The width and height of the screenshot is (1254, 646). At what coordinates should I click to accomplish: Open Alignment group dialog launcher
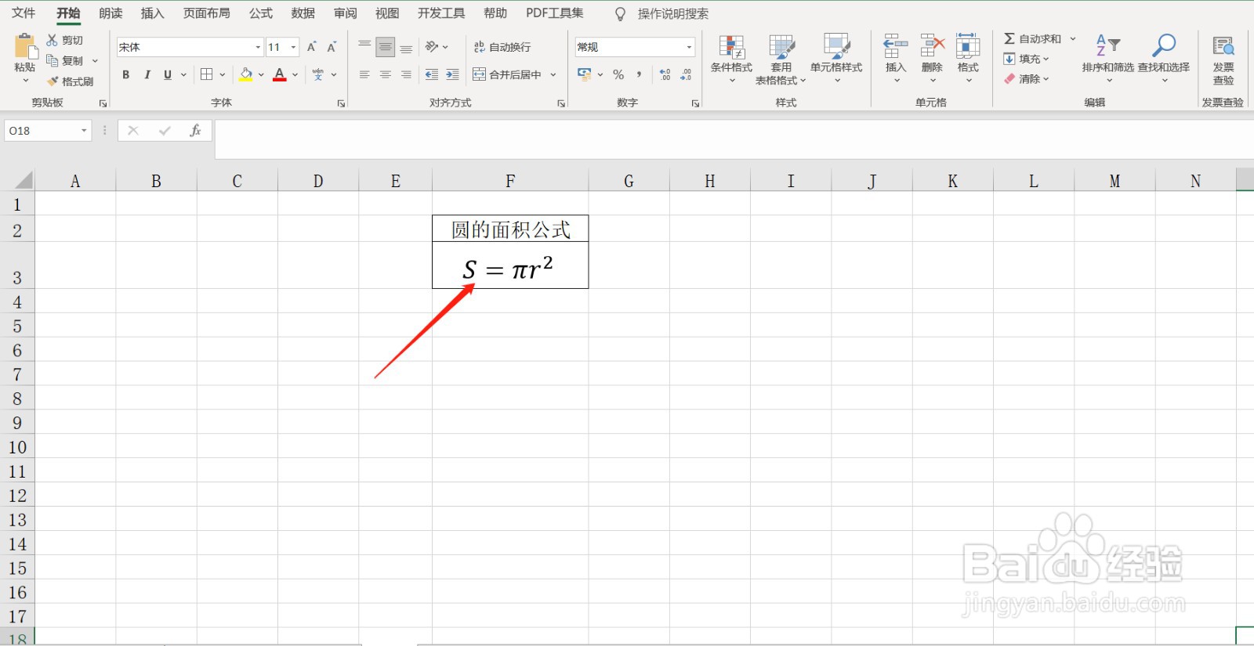tap(561, 103)
